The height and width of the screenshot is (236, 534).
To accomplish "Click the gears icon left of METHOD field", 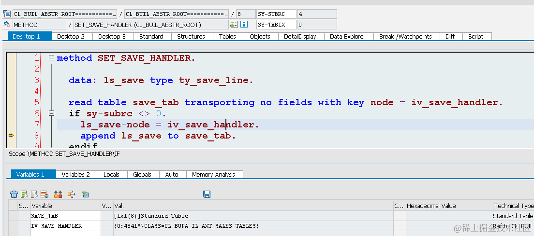I will 7,25.
